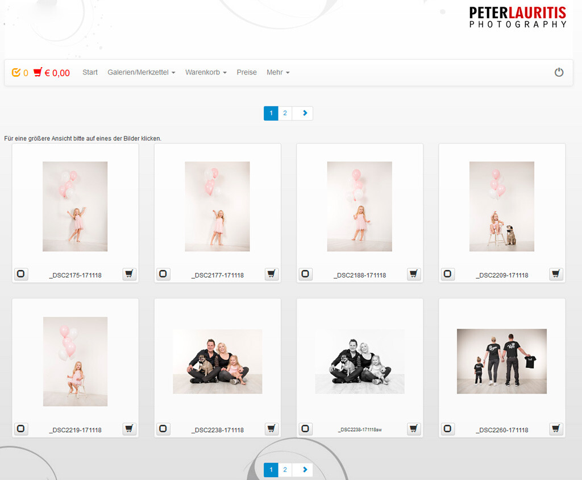Open thumbnail of photo _DSC2219-171118
Viewport: 582px width, 480px height.
click(76, 362)
